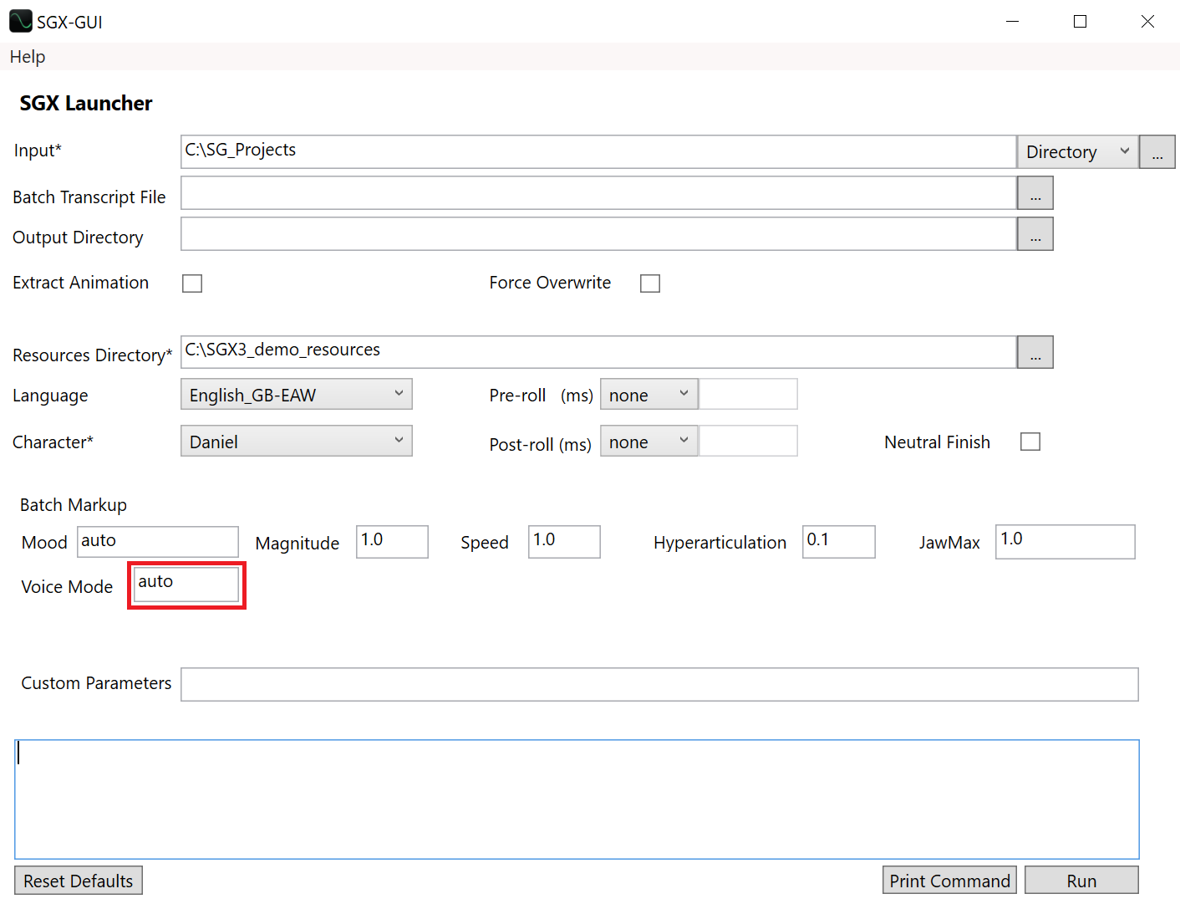The width and height of the screenshot is (1180, 904).
Task: Click the Print Command button
Action: pyautogui.click(x=949, y=880)
